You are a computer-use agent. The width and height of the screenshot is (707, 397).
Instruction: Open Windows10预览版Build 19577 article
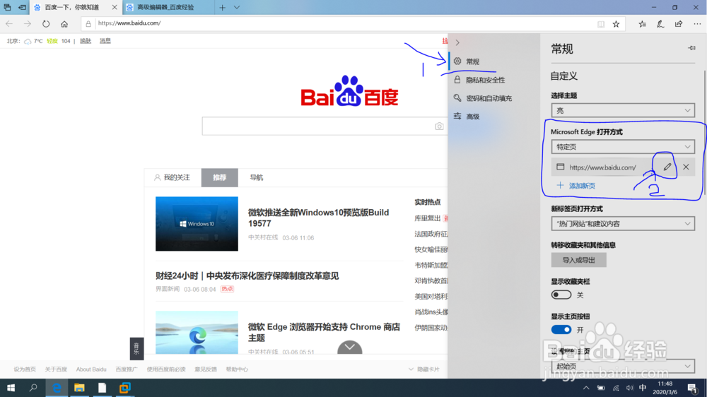pos(318,218)
